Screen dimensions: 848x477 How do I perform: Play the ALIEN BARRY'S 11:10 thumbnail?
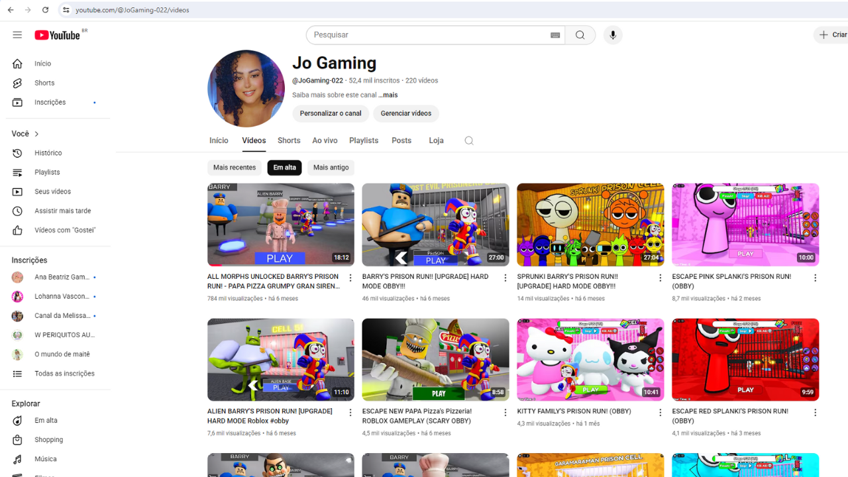(281, 360)
